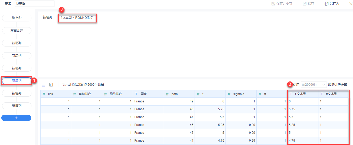353x145 pixels.
Task: Click t column cell with value 5.75
Action: pos(210,109)
